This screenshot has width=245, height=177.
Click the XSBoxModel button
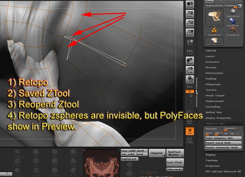coord(175,170)
